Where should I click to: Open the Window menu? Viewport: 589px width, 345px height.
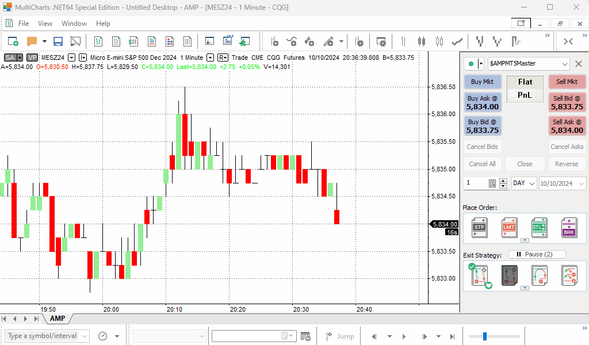point(74,24)
